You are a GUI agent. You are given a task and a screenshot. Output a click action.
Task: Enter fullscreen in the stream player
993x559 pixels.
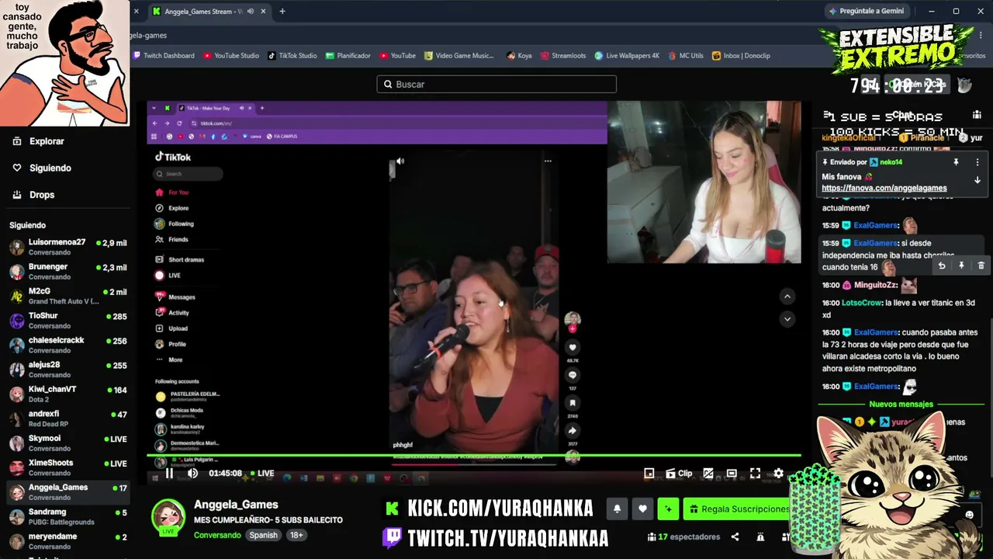(x=755, y=473)
